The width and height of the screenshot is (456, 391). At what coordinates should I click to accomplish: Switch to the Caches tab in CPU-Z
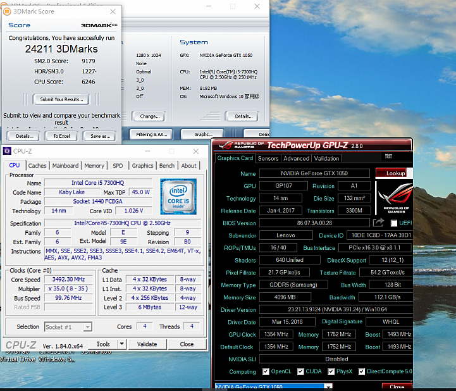(37, 166)
